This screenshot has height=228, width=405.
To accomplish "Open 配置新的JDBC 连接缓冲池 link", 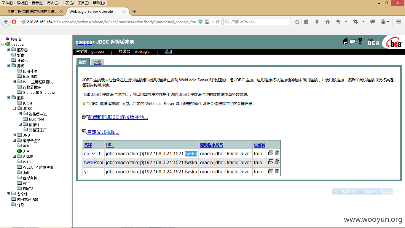I will [118, 117].
